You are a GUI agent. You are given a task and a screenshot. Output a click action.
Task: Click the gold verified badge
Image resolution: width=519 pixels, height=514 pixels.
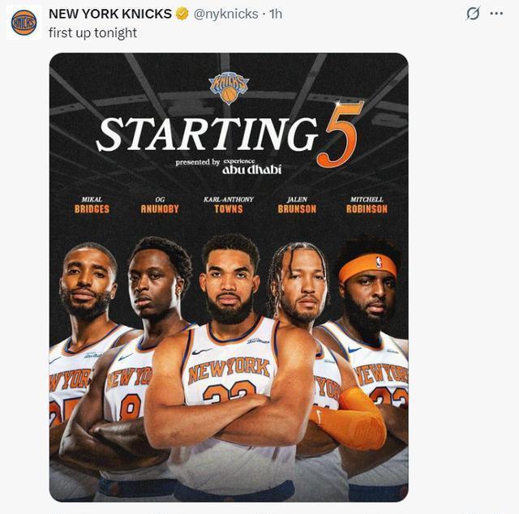click(182, 14)
